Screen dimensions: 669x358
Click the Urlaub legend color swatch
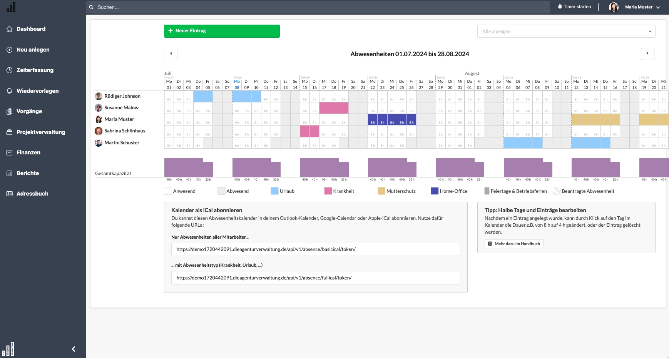274,191
